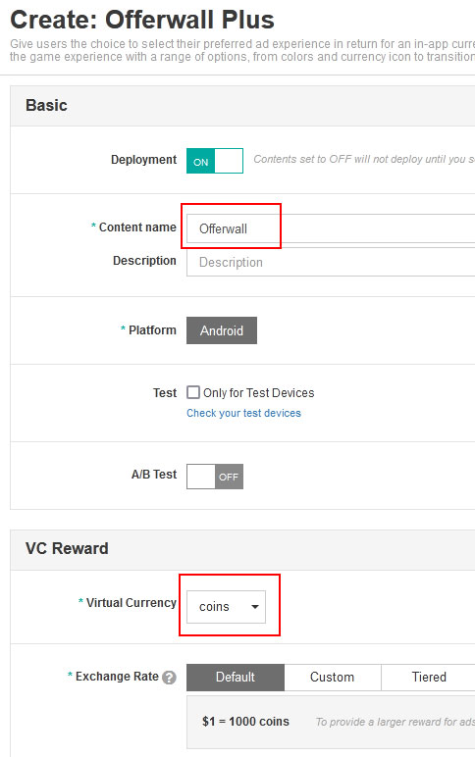
Task: Click the Virtual Currency field label
Action: point(131,602)
